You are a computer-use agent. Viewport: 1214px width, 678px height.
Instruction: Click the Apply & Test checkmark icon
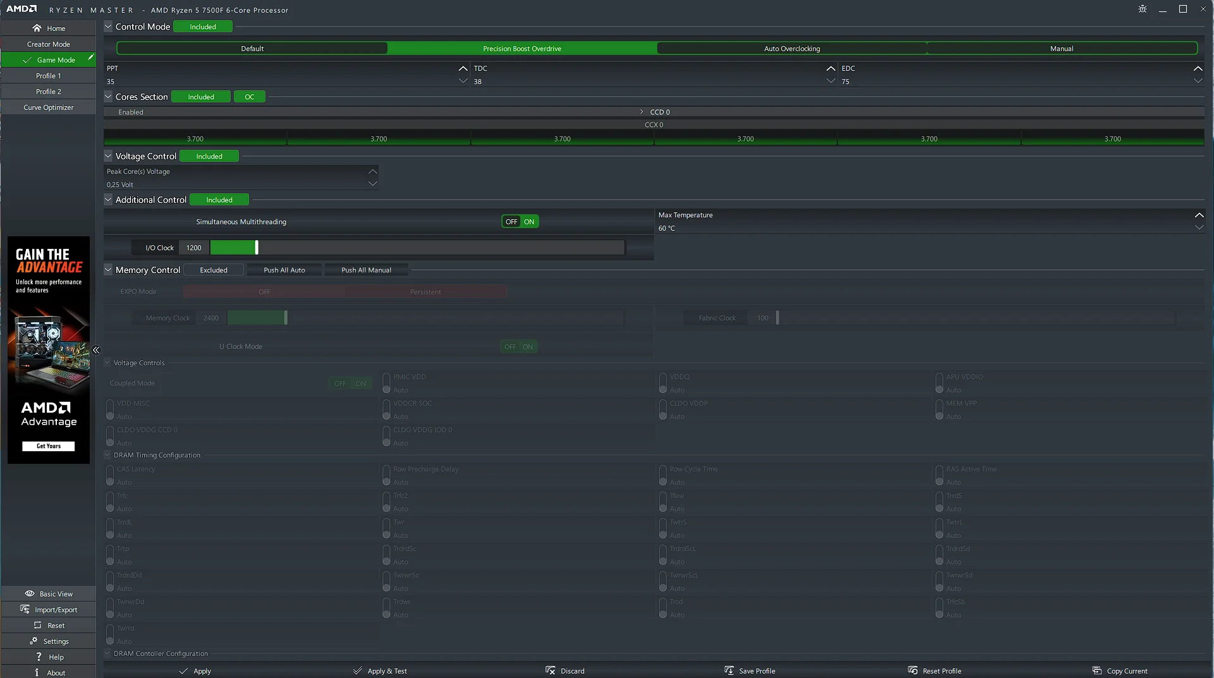click(358, 670)
